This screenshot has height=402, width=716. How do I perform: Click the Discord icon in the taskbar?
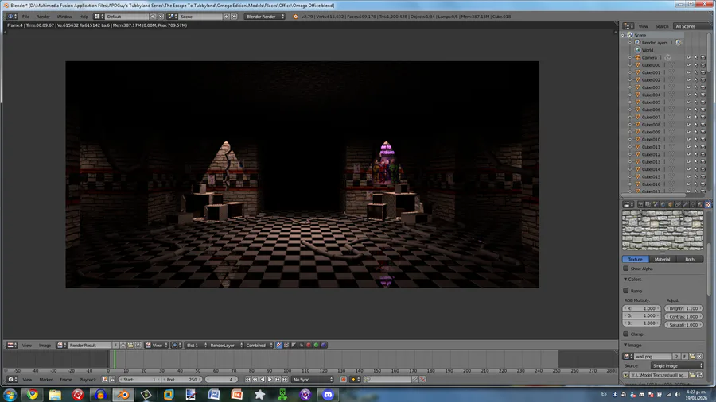[x=329, y=394]
